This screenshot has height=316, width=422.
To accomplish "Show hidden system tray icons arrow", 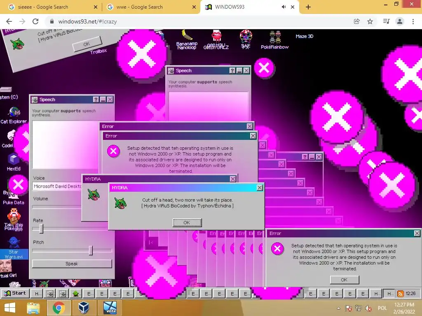I will [x=339, y=308].
